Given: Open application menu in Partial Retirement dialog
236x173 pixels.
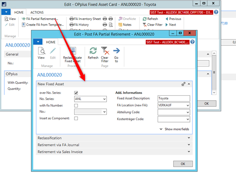Looking at the screenshot, I should 38,42.
